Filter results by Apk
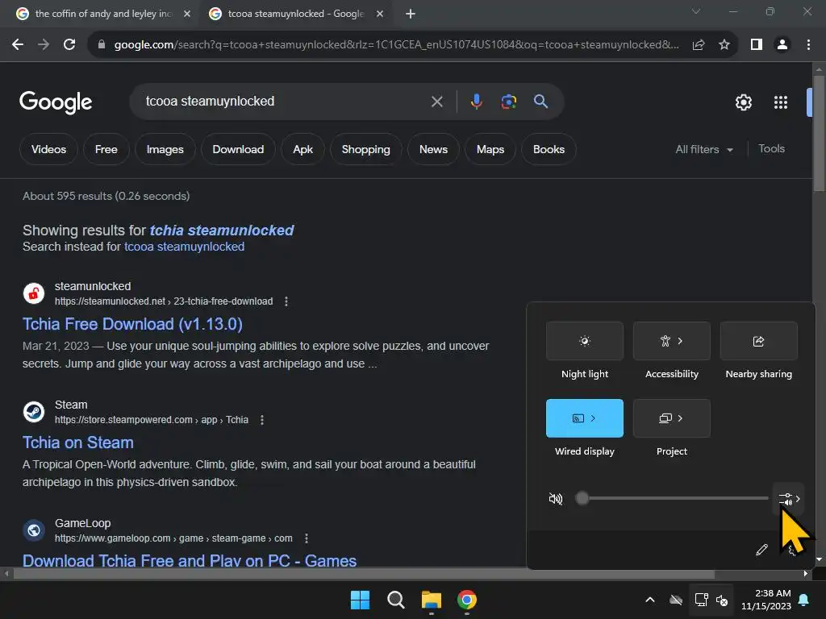 (x=303, y=149)
